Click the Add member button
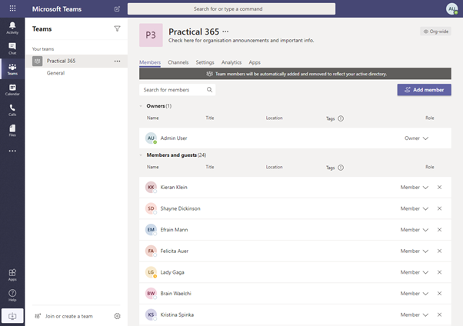Viewport: 463px width, 326px height. tap(424, 90)
